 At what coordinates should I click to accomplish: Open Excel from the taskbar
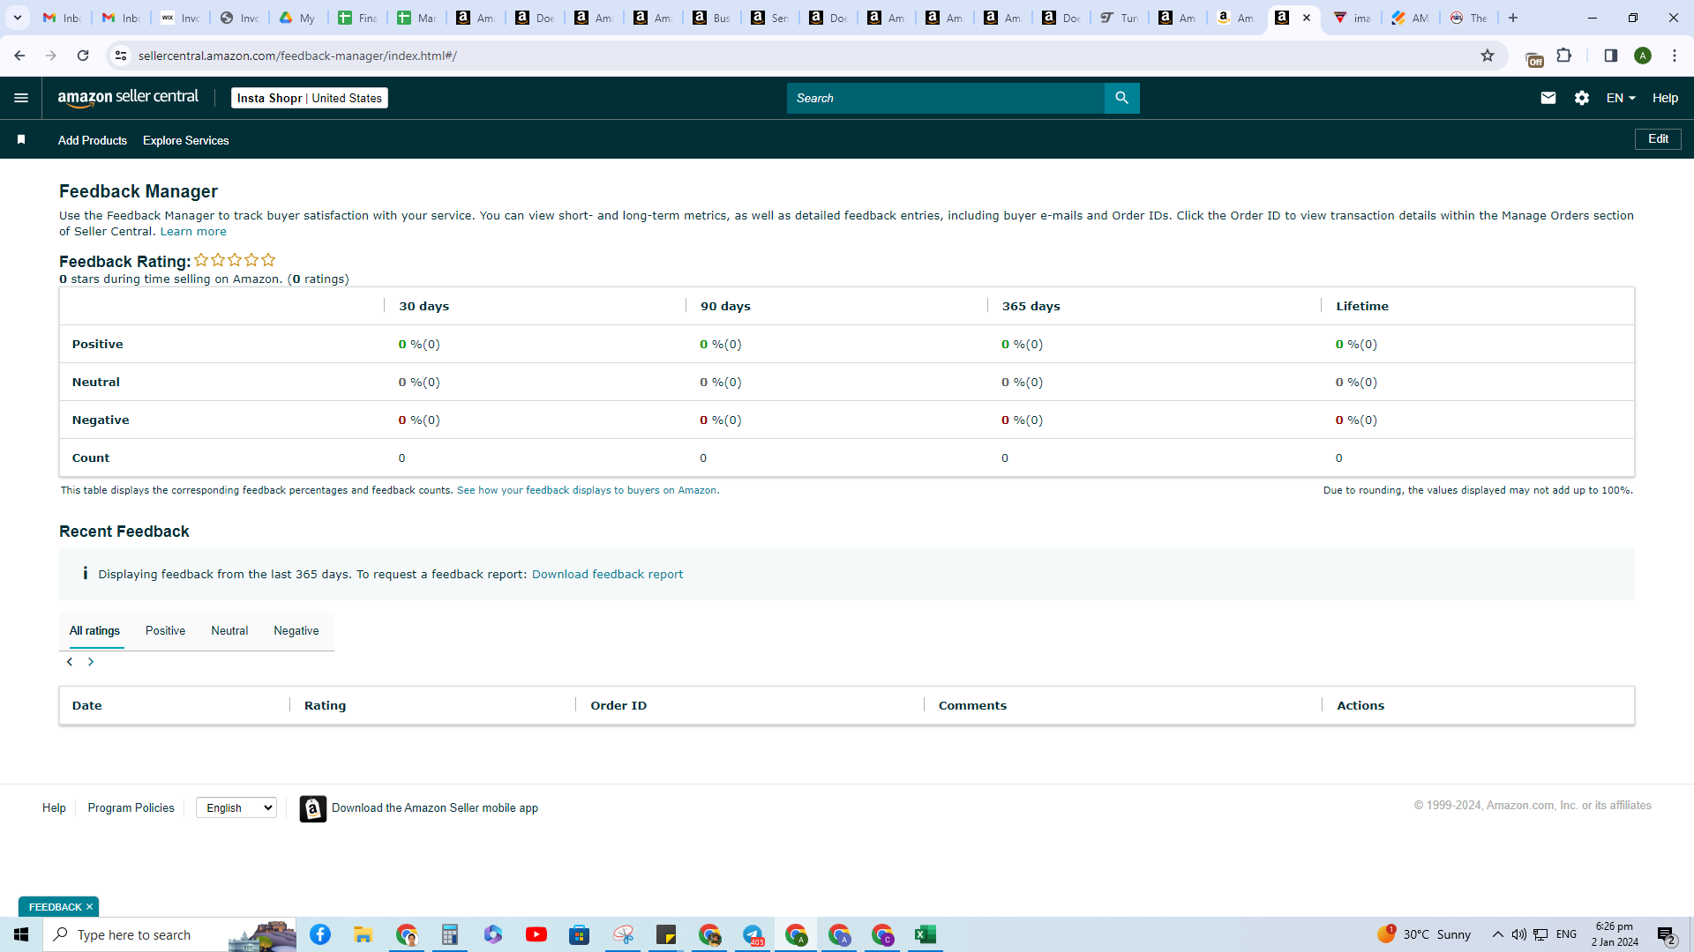click(926, 934)
